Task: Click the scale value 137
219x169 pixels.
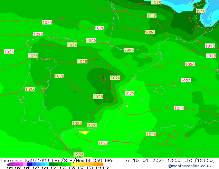Action: 80,168
